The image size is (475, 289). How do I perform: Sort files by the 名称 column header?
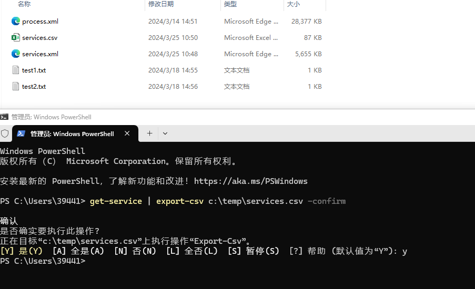pyautogui.click(x=24, y=4)
